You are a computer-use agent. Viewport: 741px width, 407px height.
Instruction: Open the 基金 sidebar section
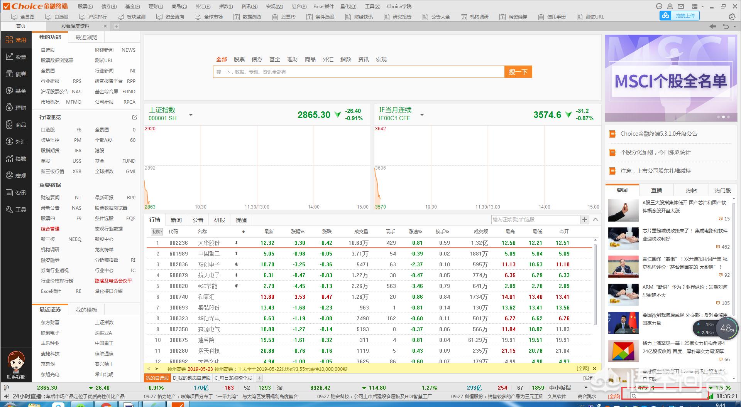coord(16,91)
